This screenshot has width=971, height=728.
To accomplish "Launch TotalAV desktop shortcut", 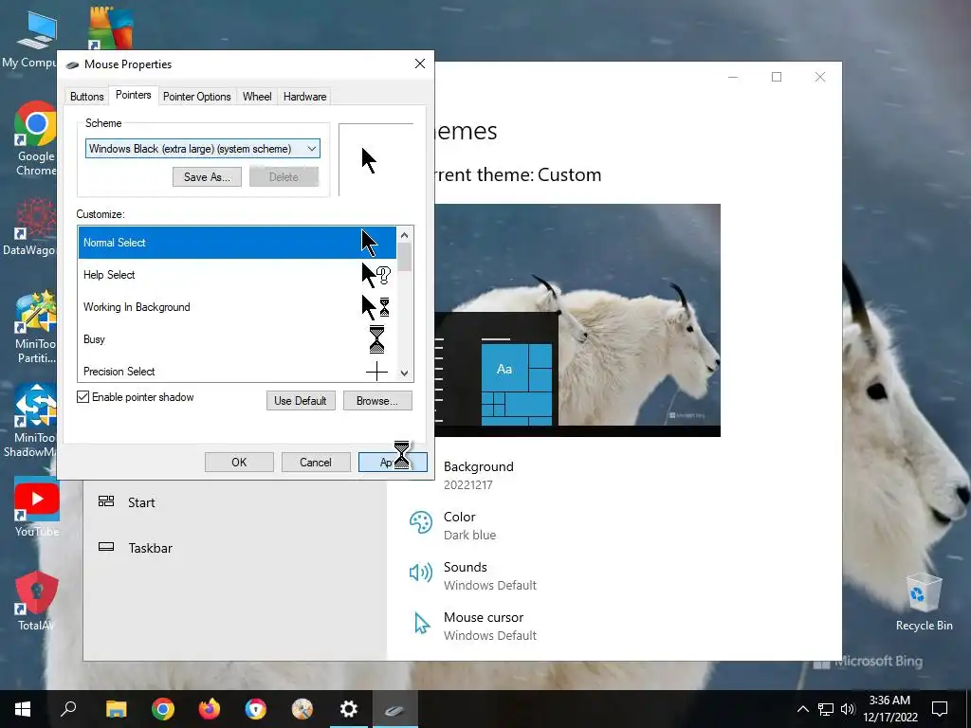I will (36, 601).
